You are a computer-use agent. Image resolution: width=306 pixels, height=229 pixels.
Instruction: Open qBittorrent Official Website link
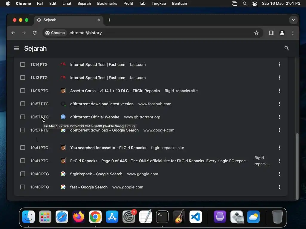coord(95,117)
